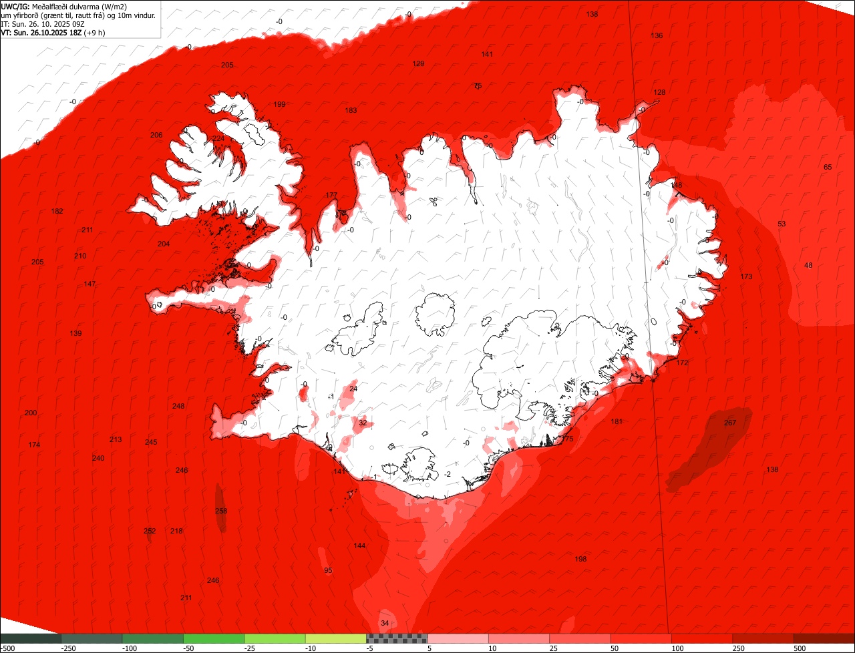Click the valid time 'VT: Sun. 26.10.2025 18Z (+9 h)'
The height and width of the screenshot is (653, 855).
[x=53, y=32]
